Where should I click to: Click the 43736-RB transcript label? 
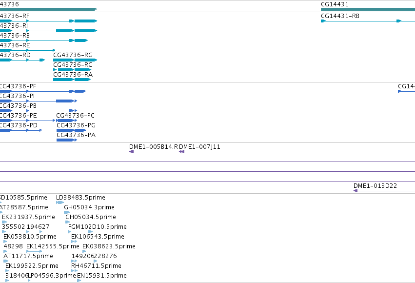[x=15, y=36]
